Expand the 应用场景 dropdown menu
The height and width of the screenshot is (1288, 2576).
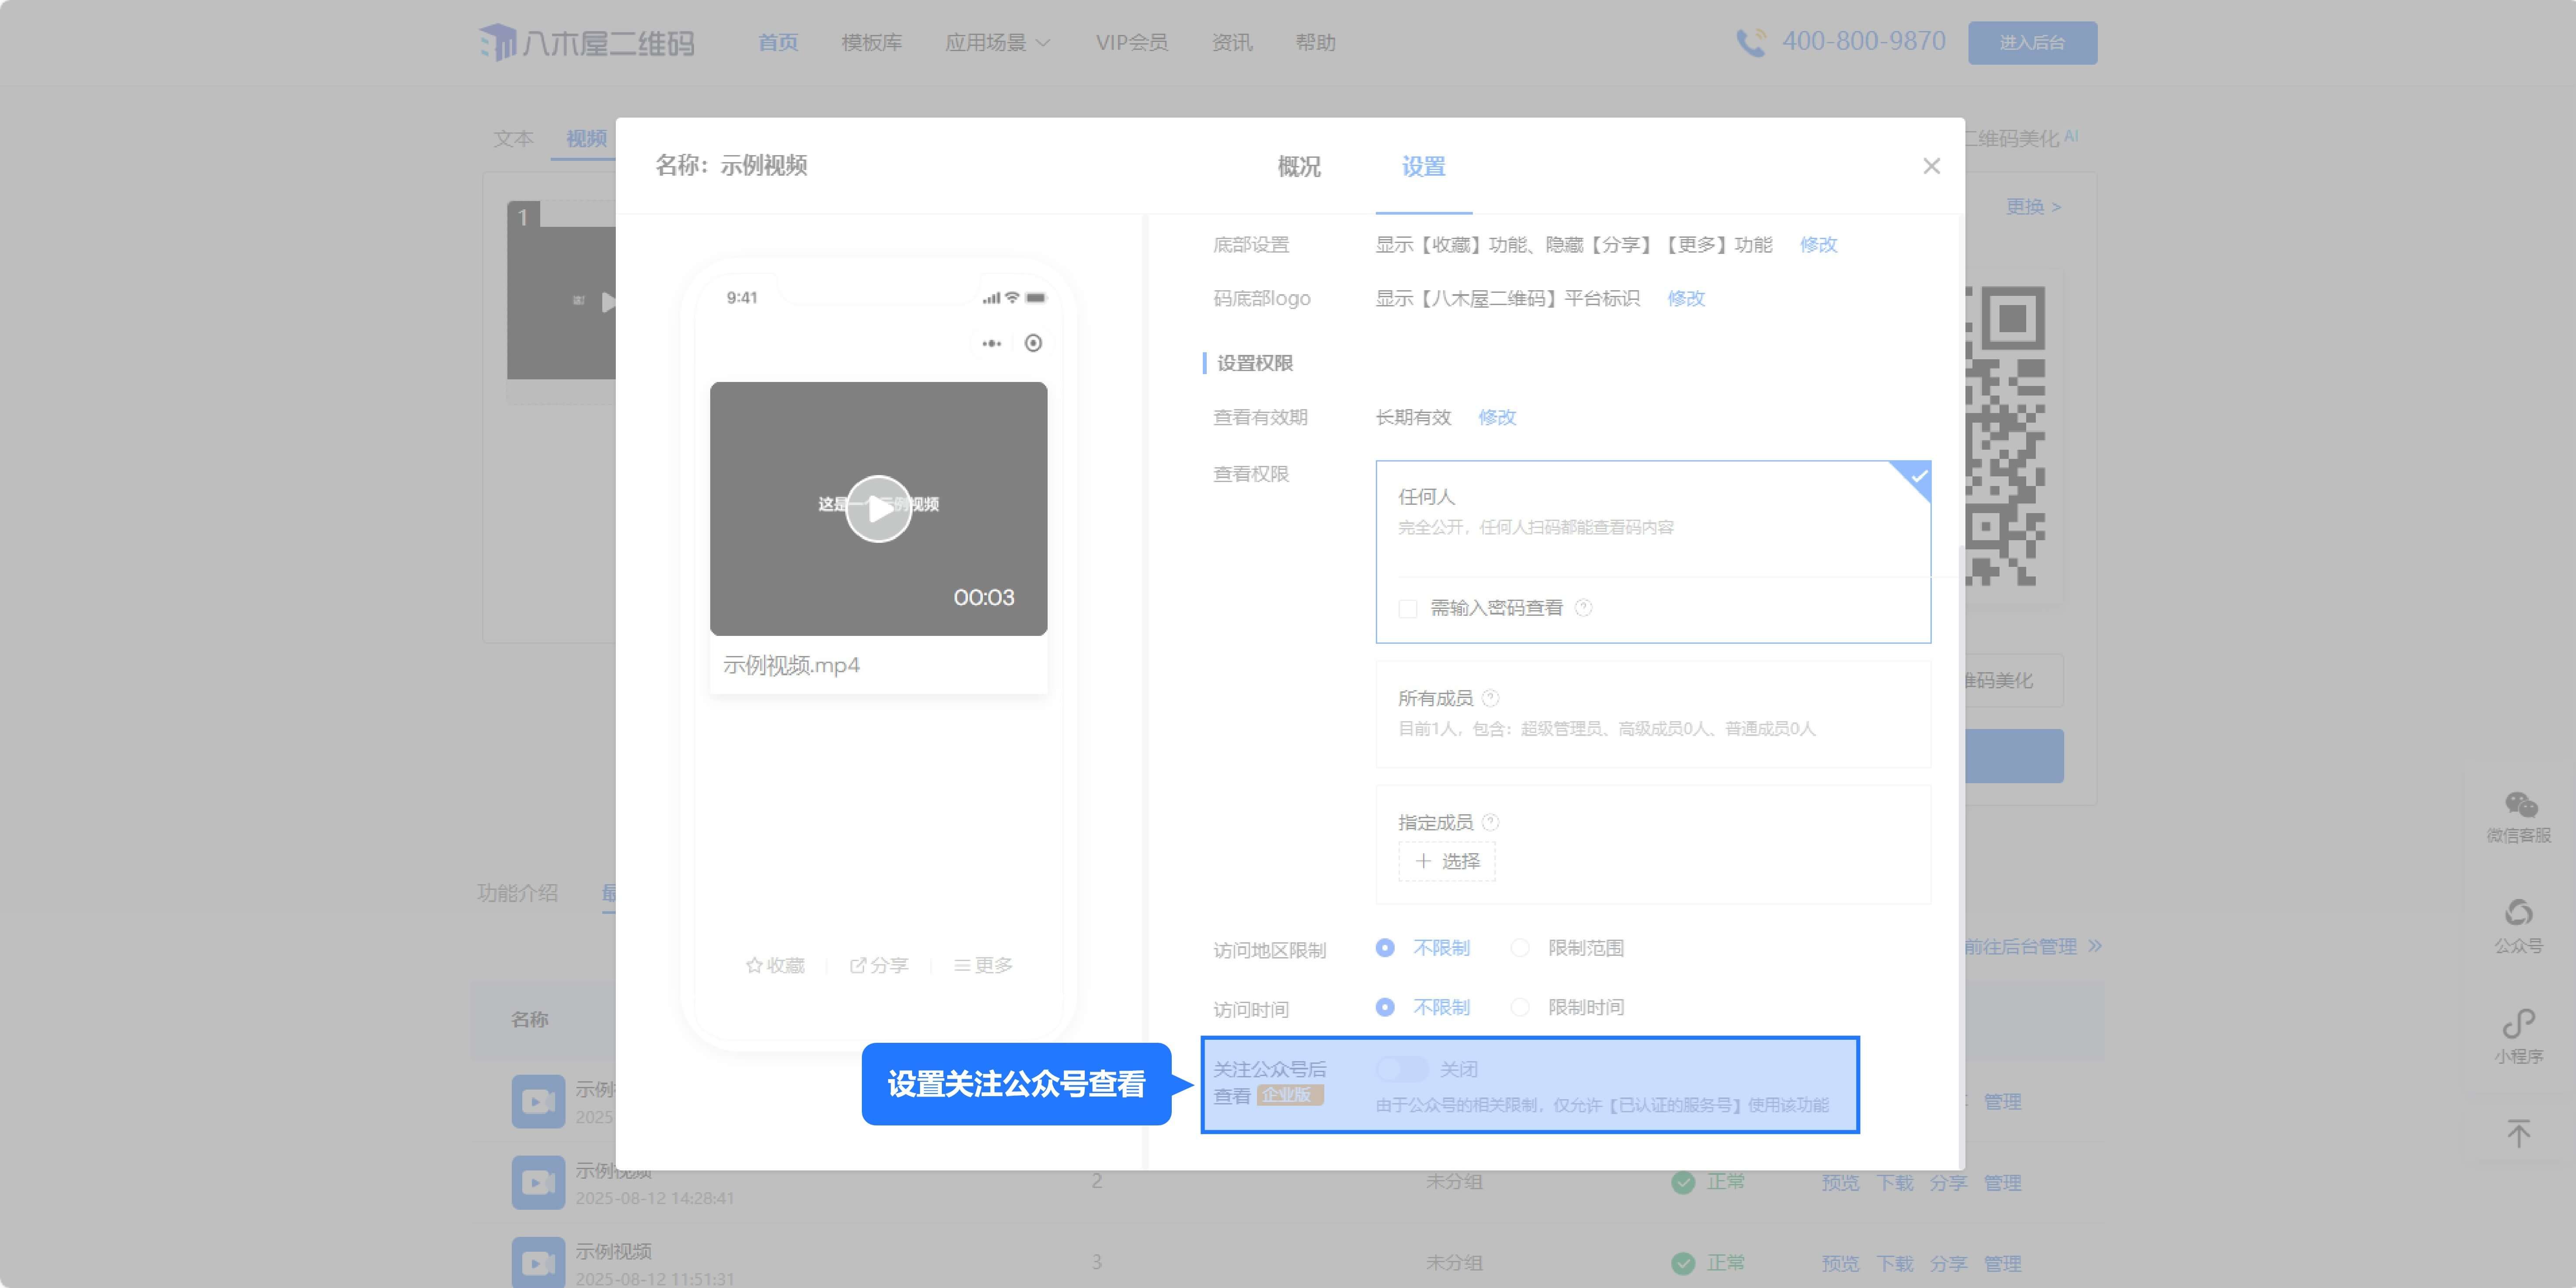pyautogui.click(x=997, y=42)
